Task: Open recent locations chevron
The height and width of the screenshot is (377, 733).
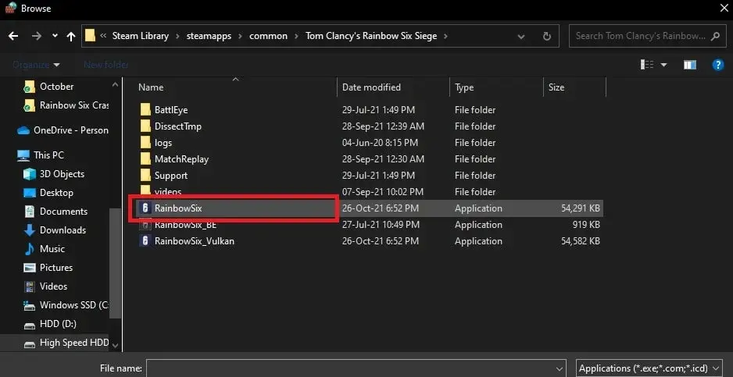Action: coord(55,36)
